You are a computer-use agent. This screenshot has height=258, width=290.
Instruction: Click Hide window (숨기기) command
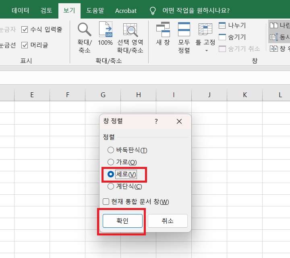coord(232,37)
